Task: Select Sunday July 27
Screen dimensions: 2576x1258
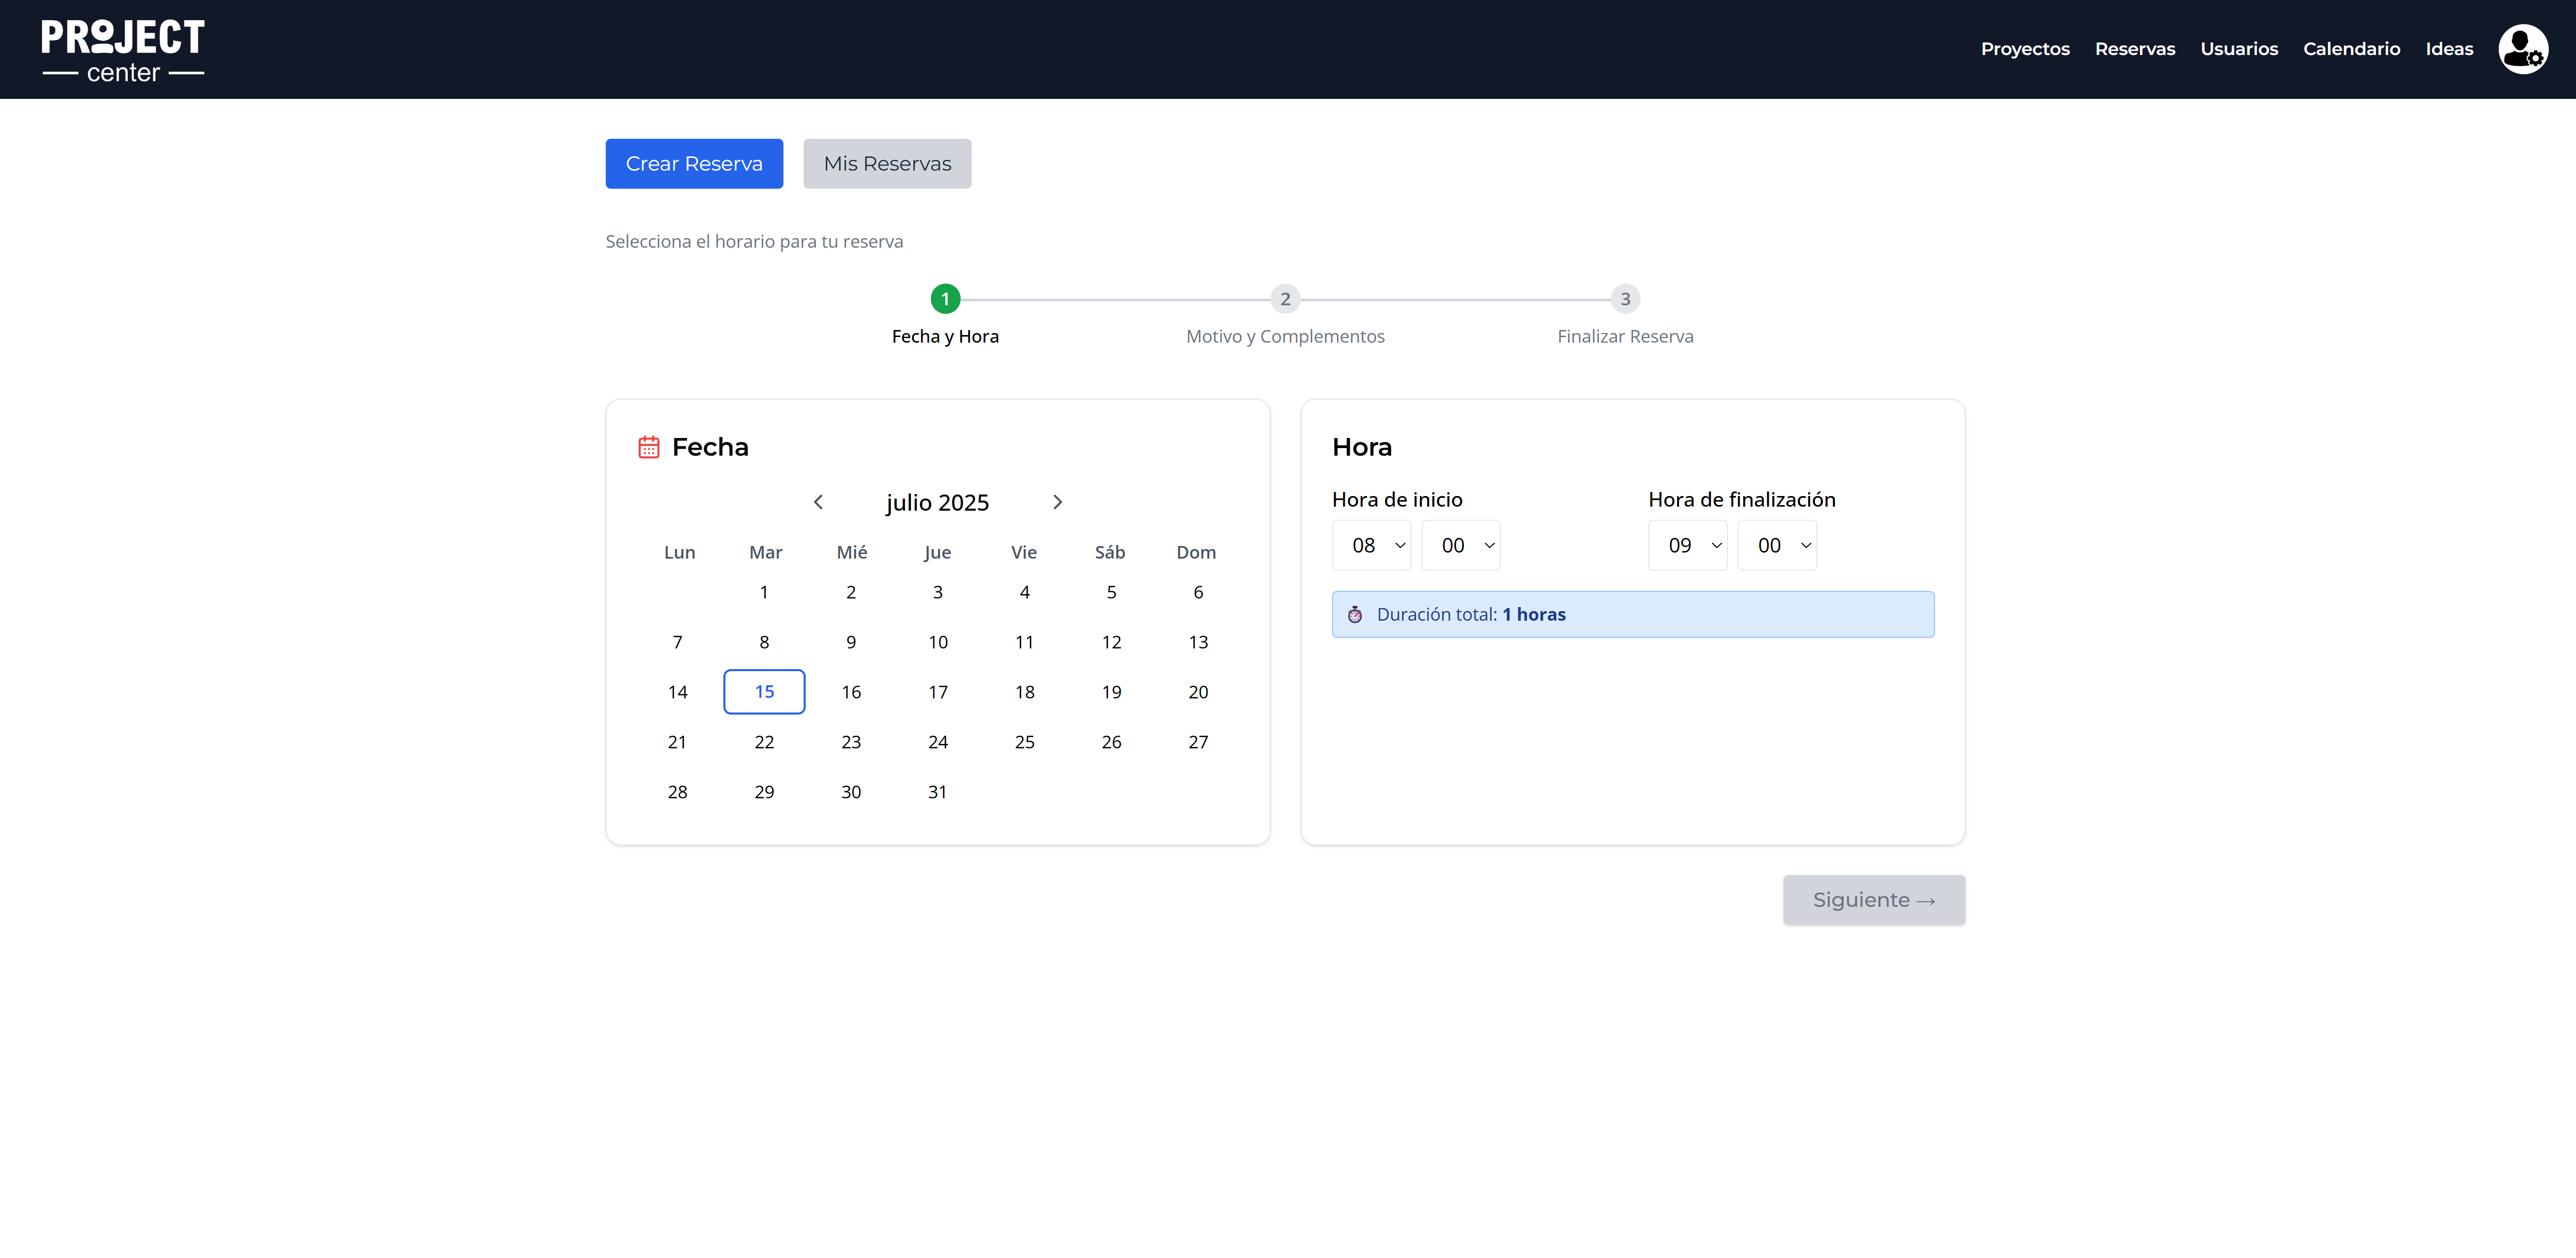Action: pyautogui.click(x=1198, y=742)
